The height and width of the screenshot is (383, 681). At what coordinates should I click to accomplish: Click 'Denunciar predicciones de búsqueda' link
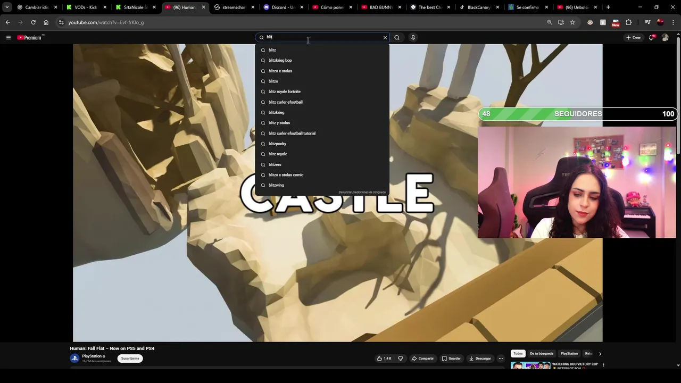[x=362, y=192]
